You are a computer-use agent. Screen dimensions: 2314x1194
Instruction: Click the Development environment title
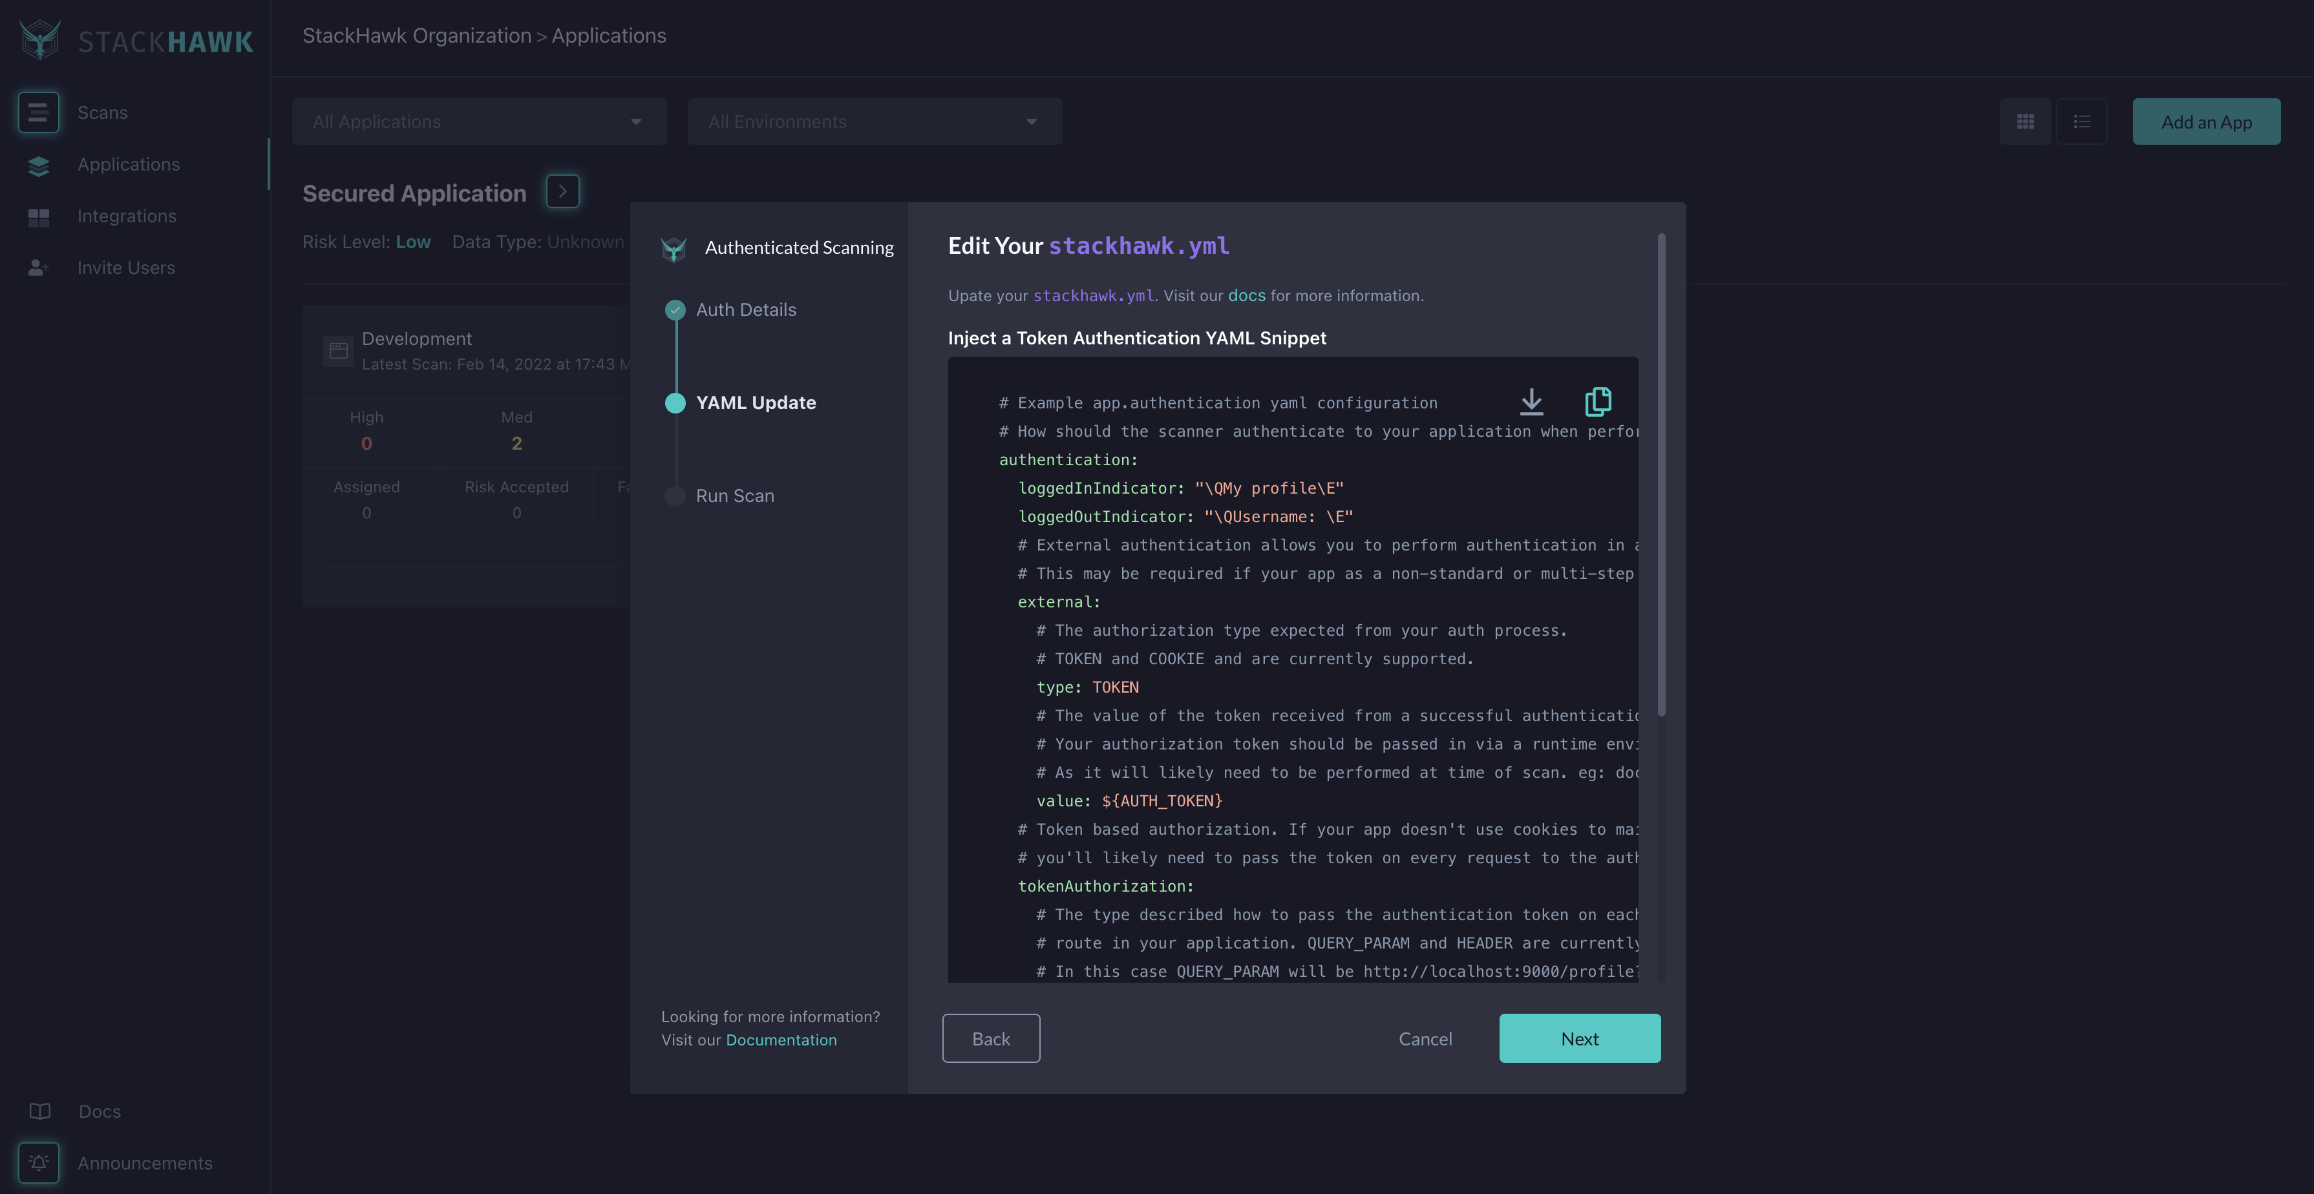417,339
